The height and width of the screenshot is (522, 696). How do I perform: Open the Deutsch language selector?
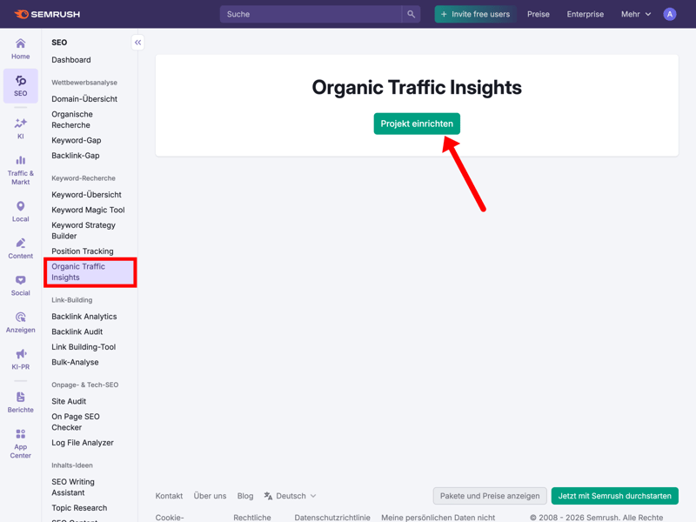[290, 496]
